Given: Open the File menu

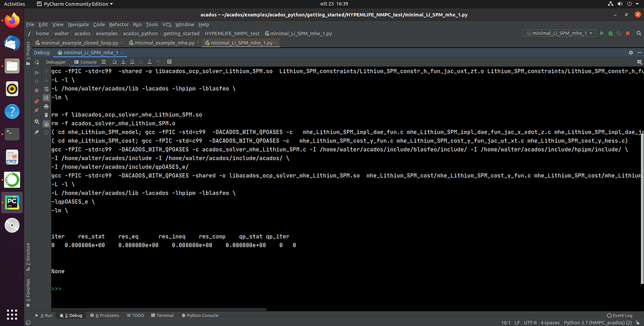Looking at the screenshot, I should (x=30, y=25).
